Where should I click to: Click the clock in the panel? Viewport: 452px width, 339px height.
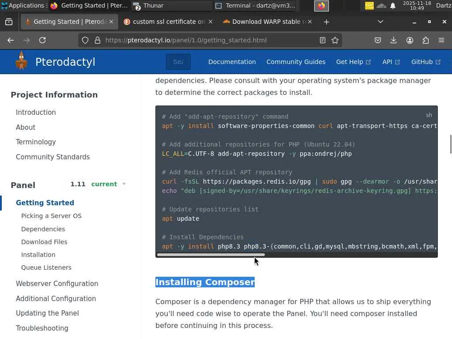point(417,5)
